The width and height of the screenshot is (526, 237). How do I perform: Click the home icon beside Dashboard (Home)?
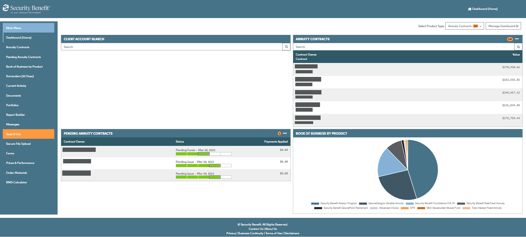[x=470, y=9]
